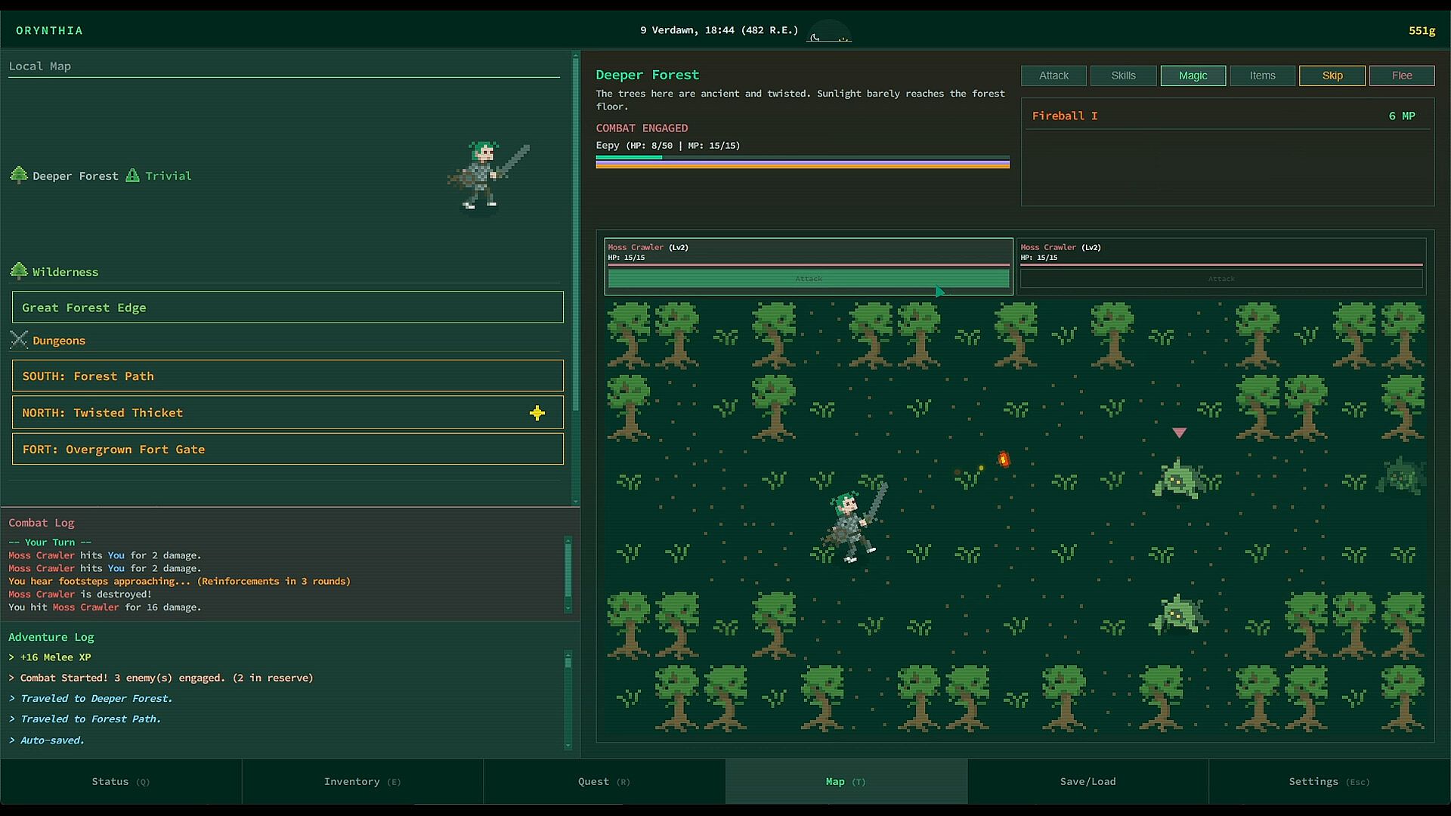The width and height of the screenshot is (1451, 816).
Task: Click the lower Moss Crawler sprite
Action: coord(1177,614)
